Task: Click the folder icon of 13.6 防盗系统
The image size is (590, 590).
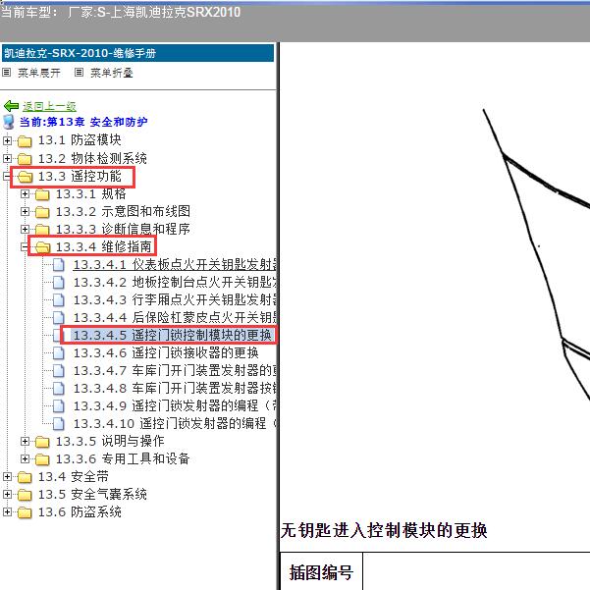Action: pos(25,512)
